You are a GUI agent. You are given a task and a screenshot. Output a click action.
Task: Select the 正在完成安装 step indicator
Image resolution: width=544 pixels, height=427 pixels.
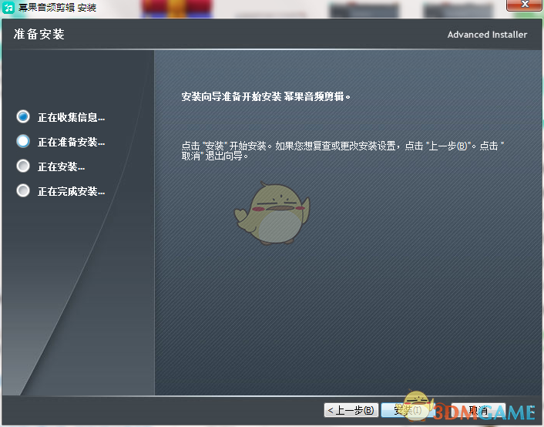point(23,190)
